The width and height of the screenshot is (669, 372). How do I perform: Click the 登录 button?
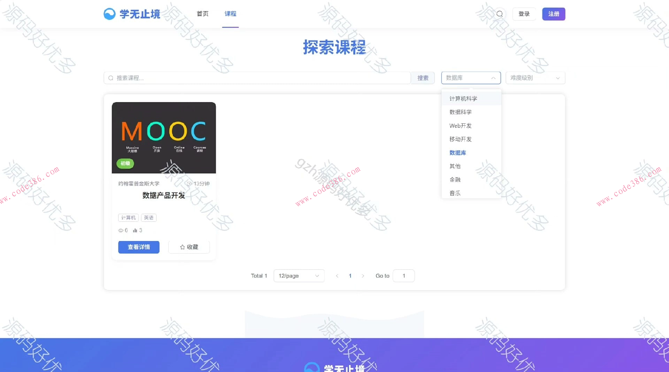point(524,14)
